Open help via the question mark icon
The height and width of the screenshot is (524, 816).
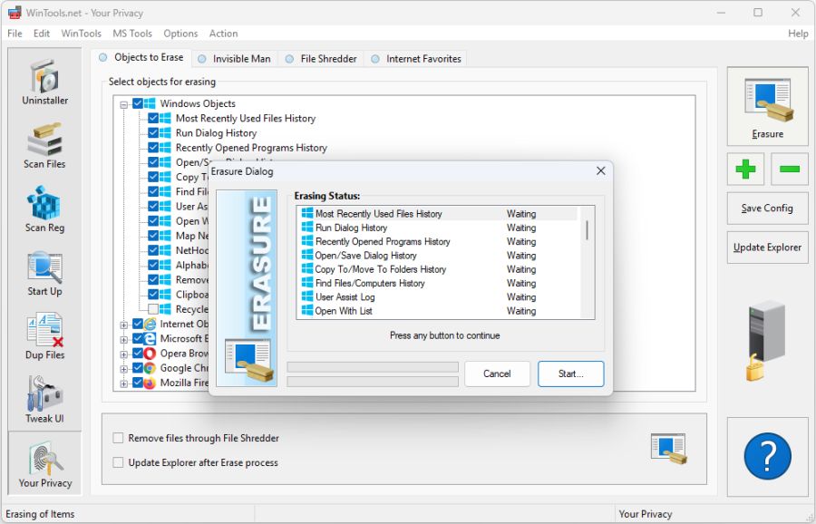[767, 457]
